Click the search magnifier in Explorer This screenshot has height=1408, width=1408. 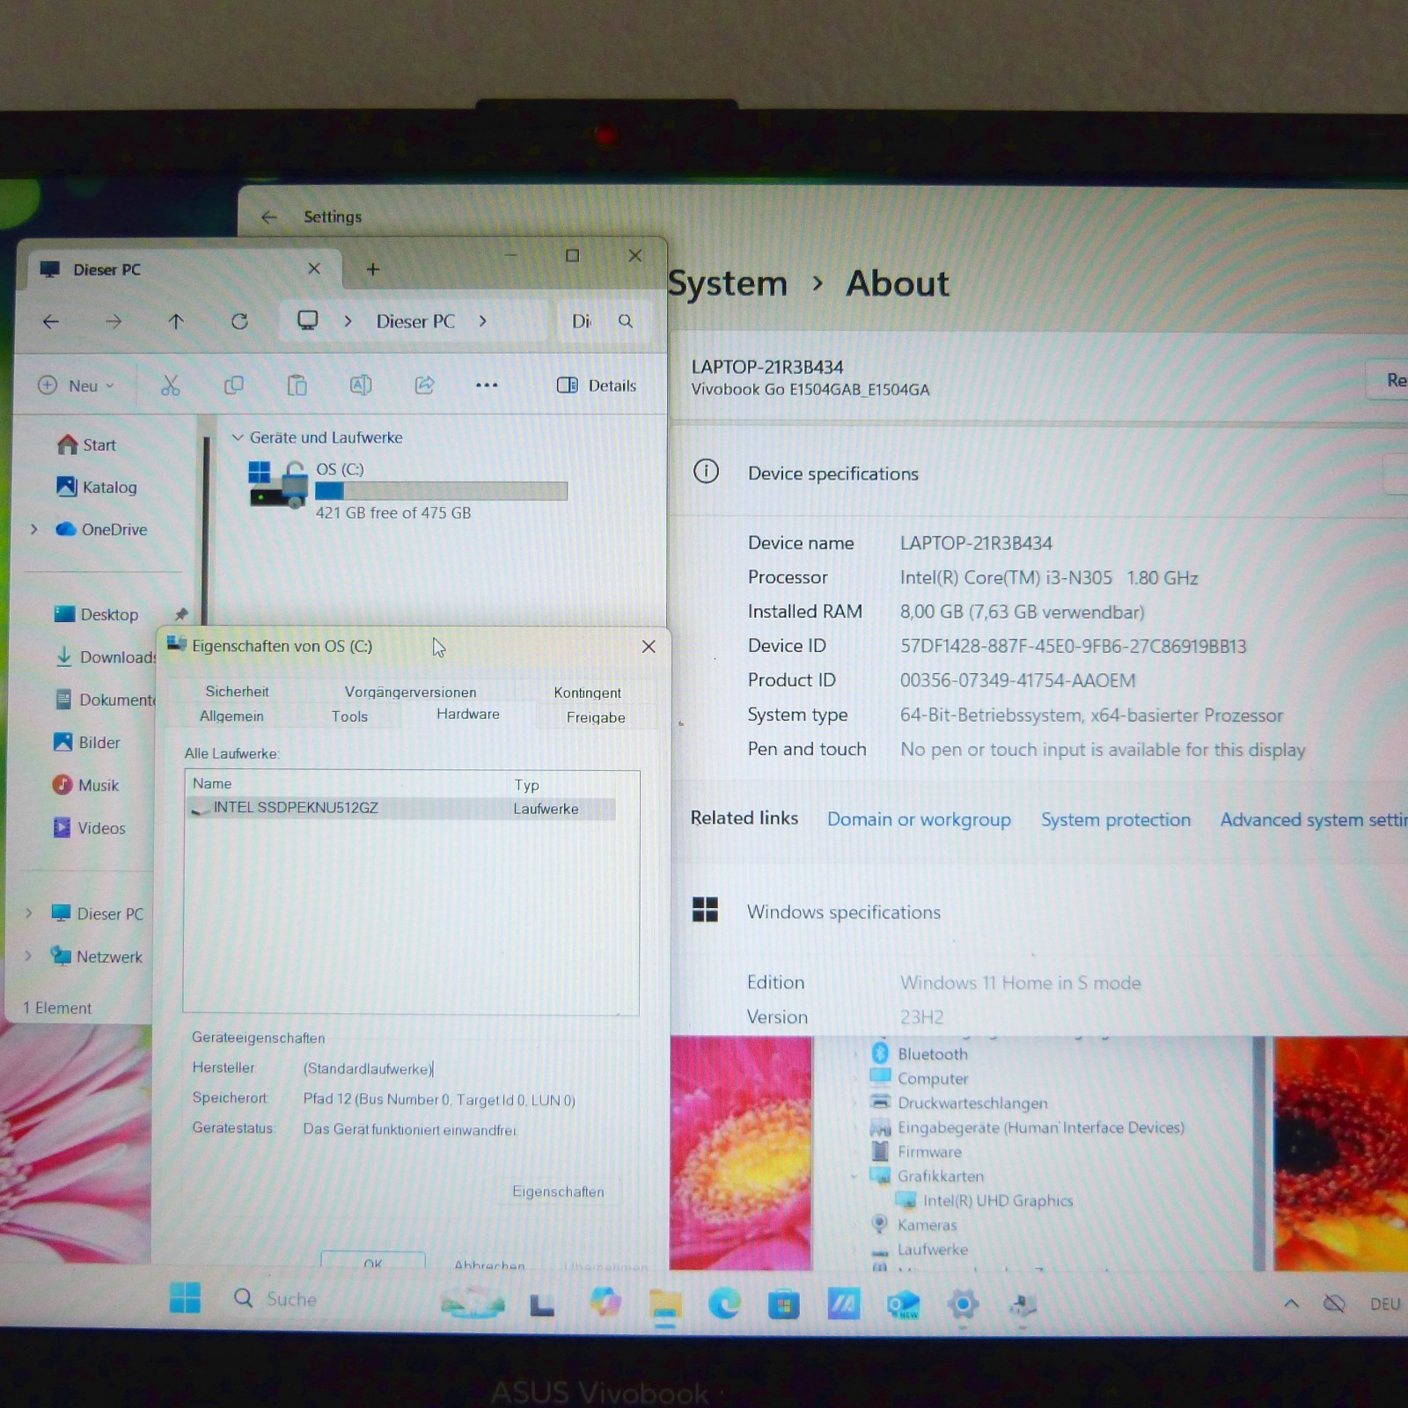click(626, 321)
